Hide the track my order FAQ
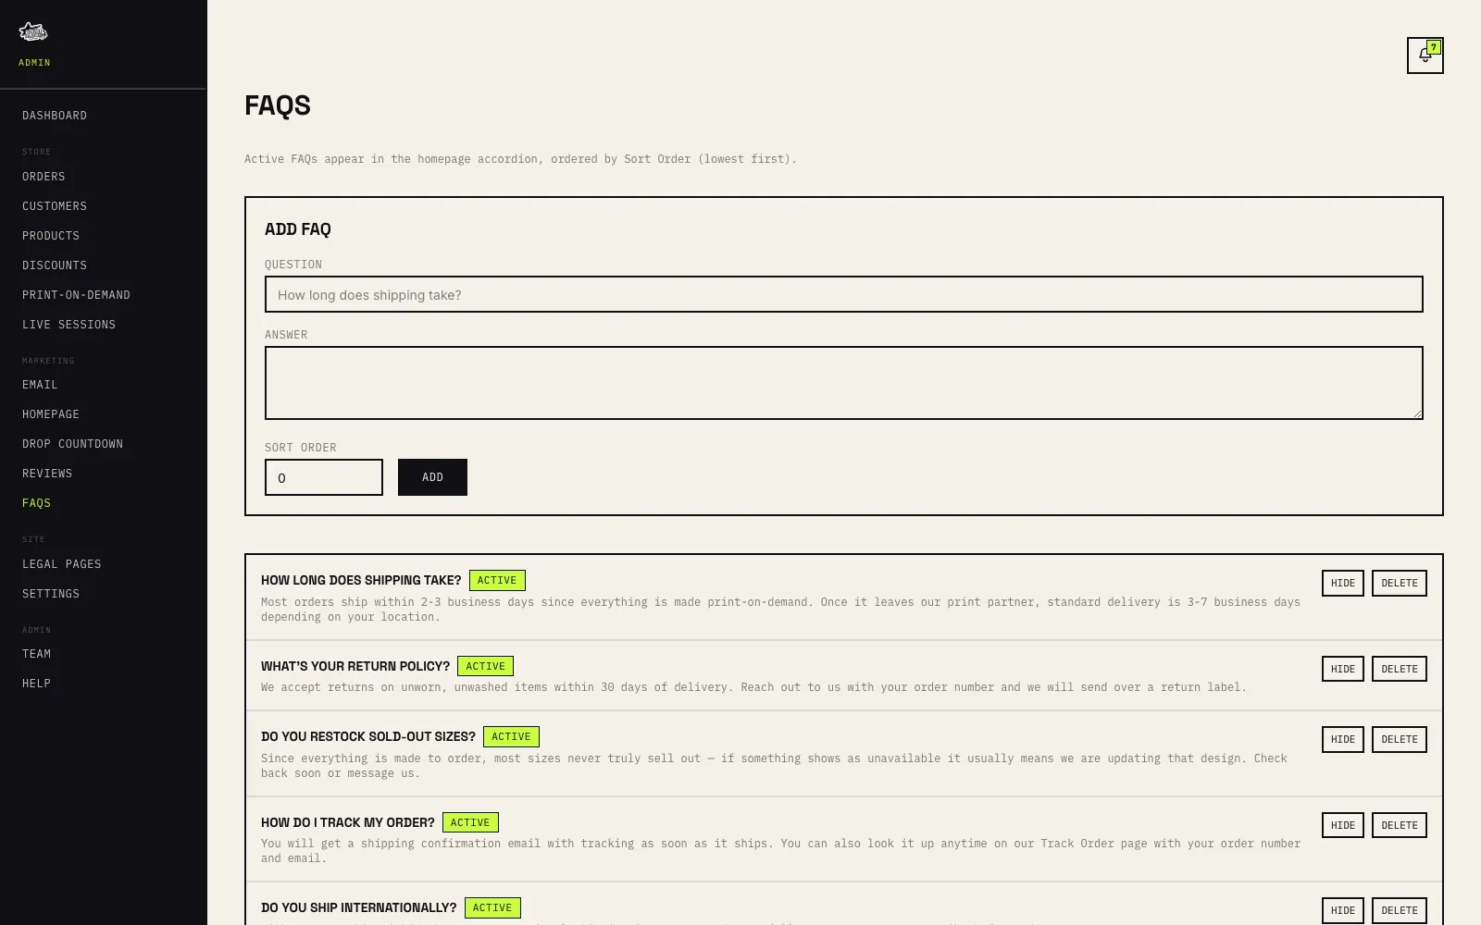The height and width of the screenshot is (925, 1481). (x=1342, y=825)
